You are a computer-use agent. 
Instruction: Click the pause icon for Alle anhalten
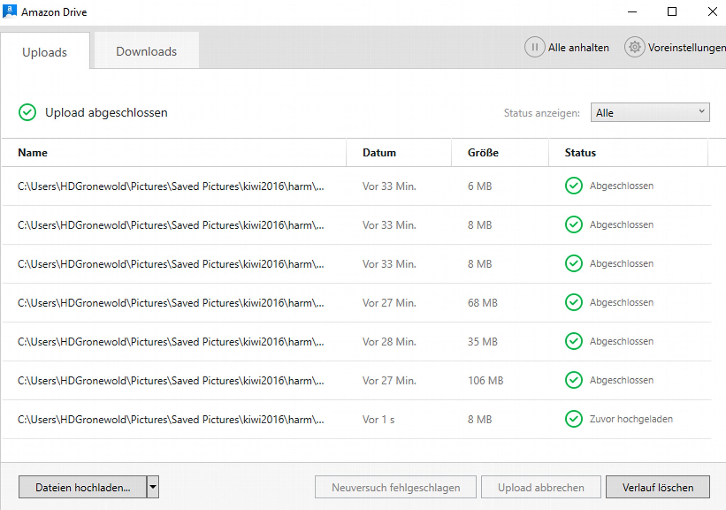tap(535, 47)
